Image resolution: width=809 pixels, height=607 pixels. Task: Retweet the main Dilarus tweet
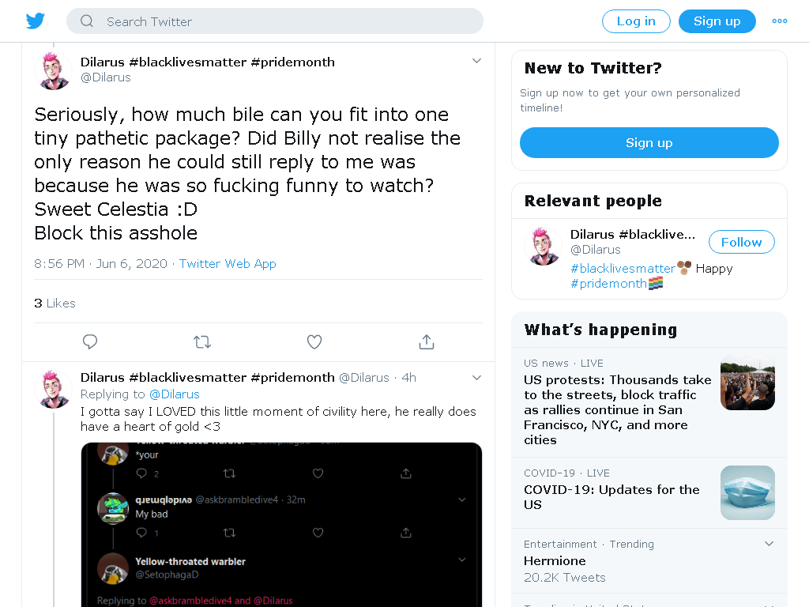tap(202, 341)
